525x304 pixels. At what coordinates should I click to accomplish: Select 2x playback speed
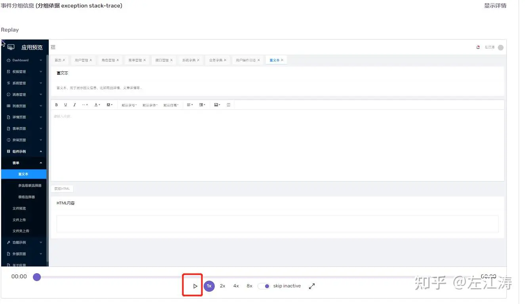click(x=223, y=286)
